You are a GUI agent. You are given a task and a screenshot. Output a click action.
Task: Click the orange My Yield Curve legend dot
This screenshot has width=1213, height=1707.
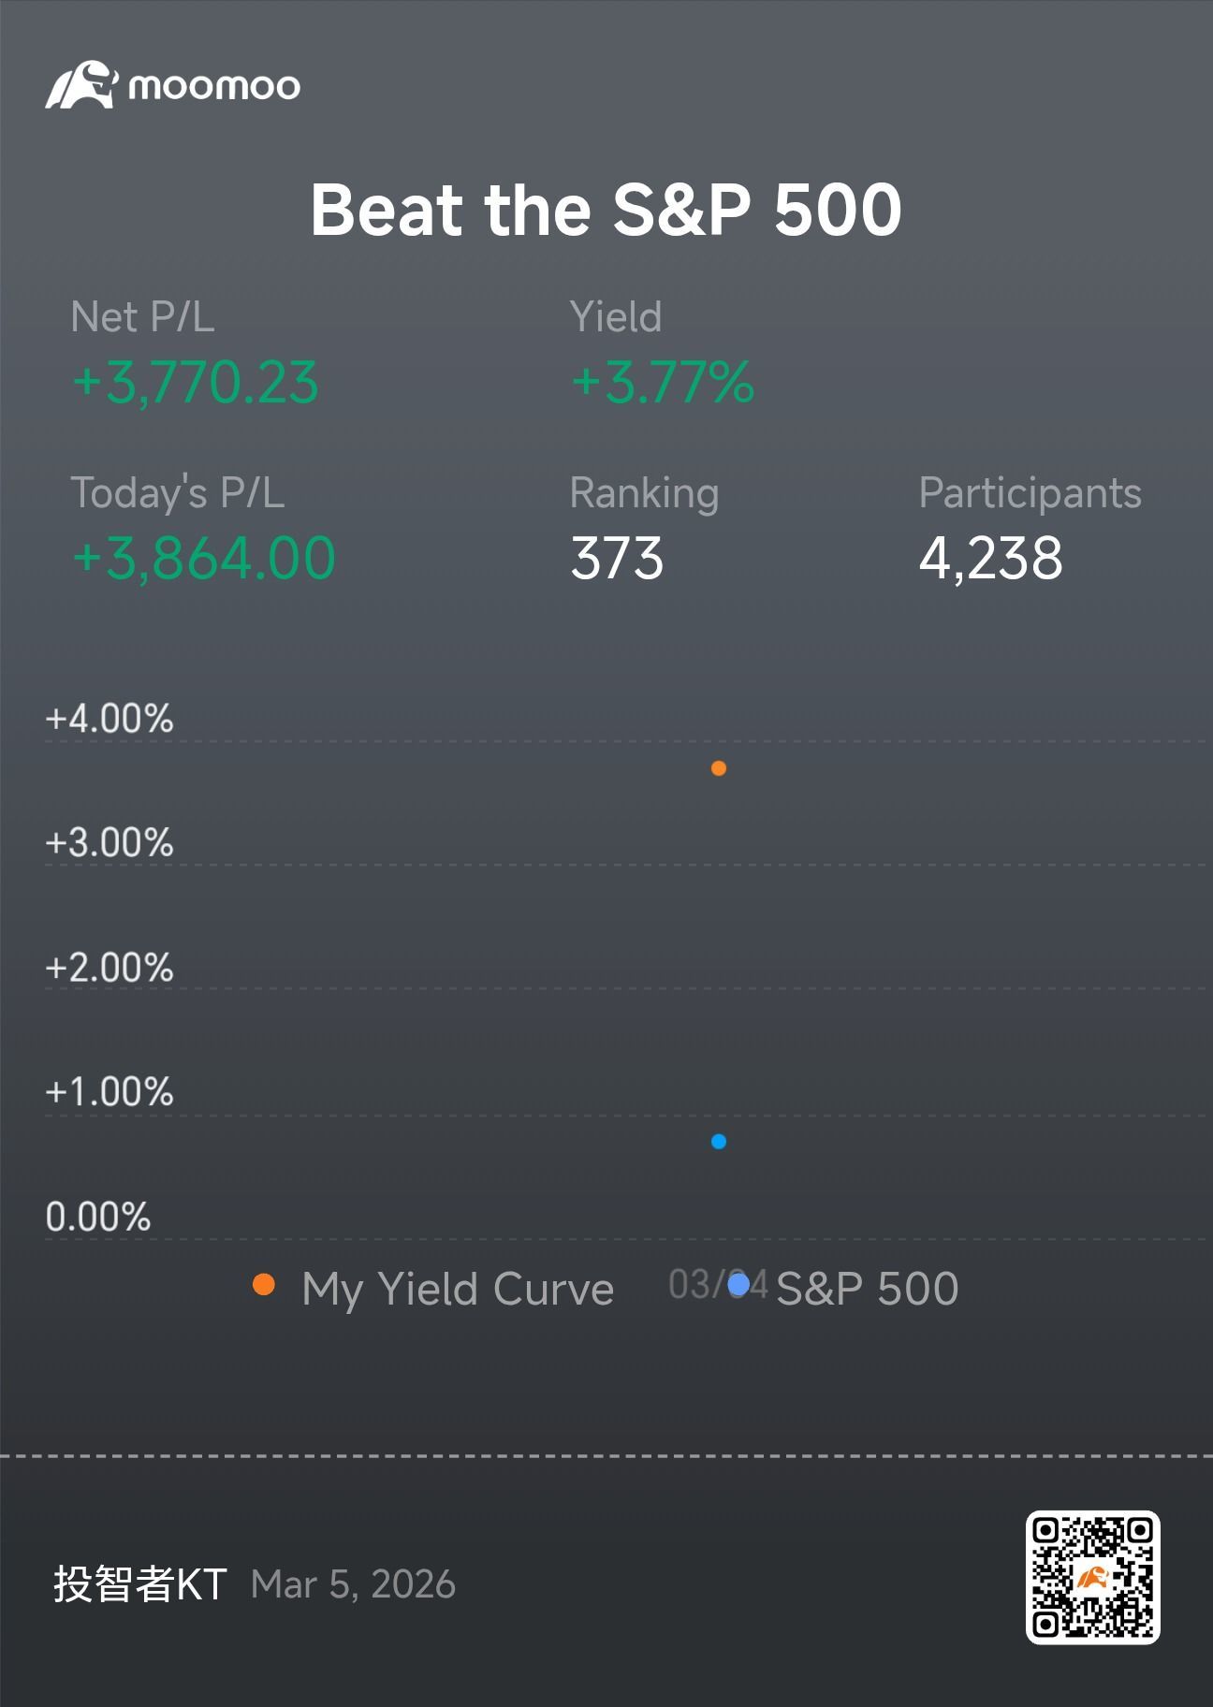[x=264, y=1285]
